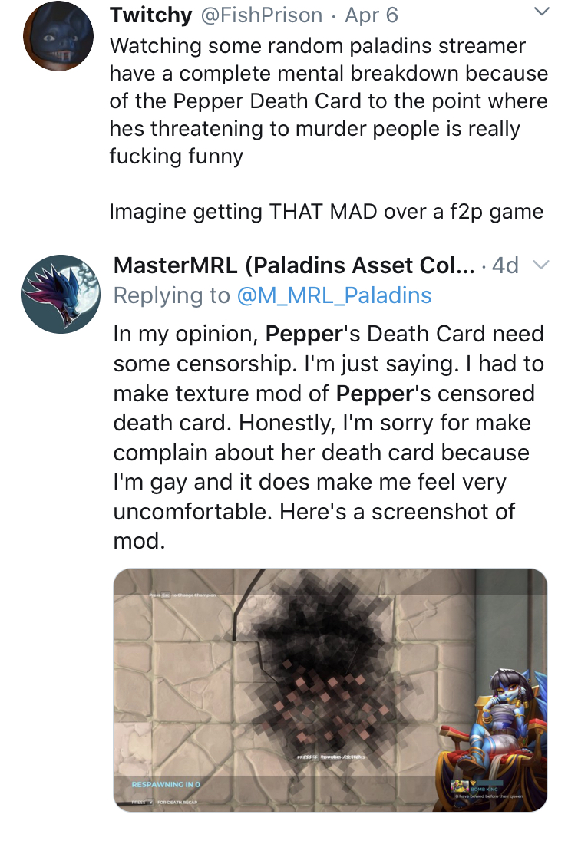This screenshot has height=844, width=568.
Task: Open the Apr 6 tweet timestamp
Action: pyautogui.click(x=372, y=15)
